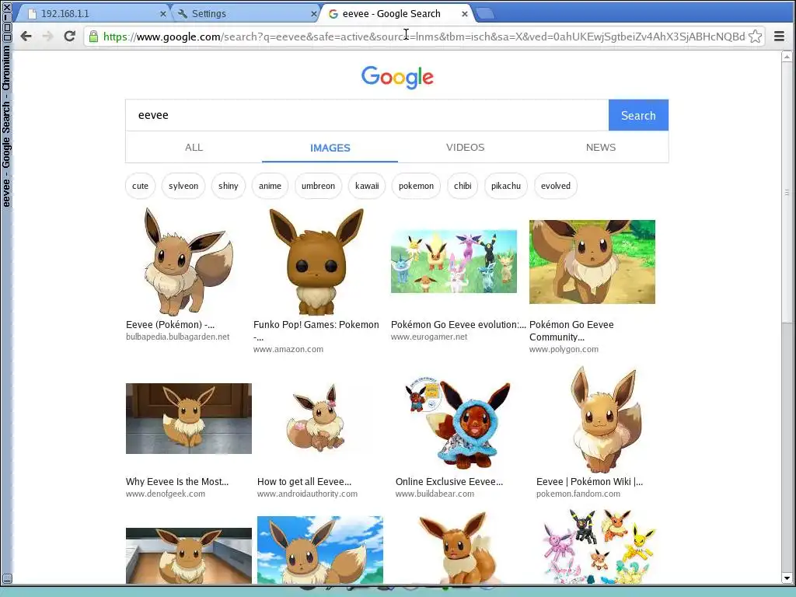
Task: Click the scrollbar down arrow
Action: 787,578
